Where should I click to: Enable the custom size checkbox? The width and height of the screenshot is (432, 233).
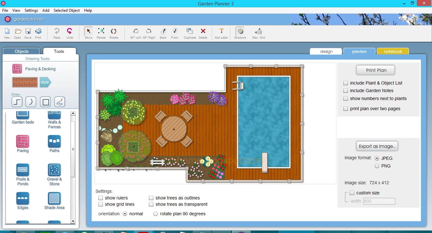coord(352,193)
